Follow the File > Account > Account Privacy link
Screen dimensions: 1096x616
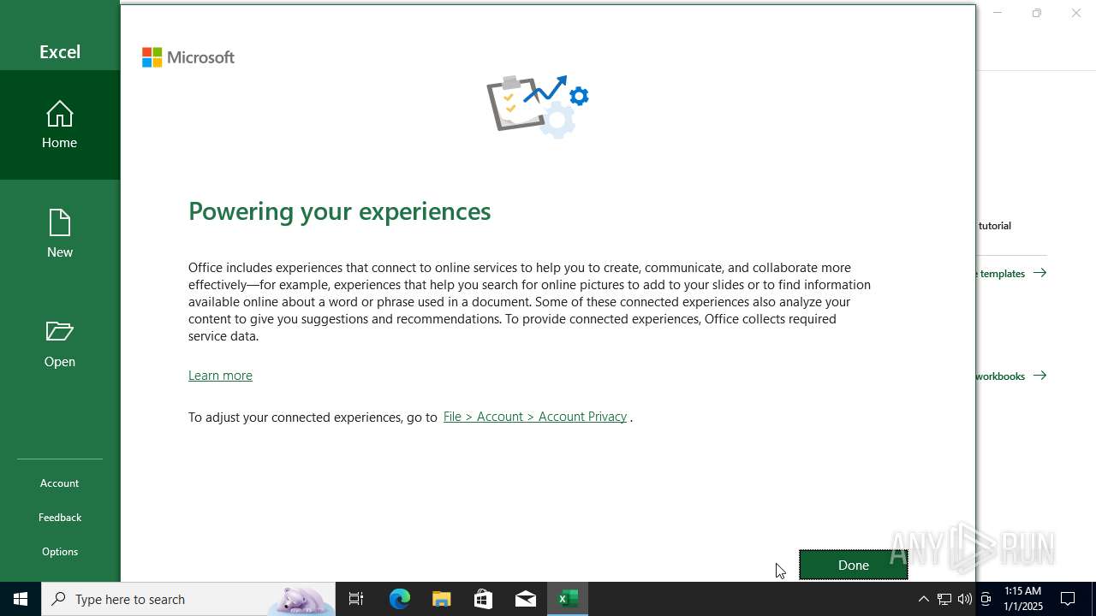[x=535, y=417]
